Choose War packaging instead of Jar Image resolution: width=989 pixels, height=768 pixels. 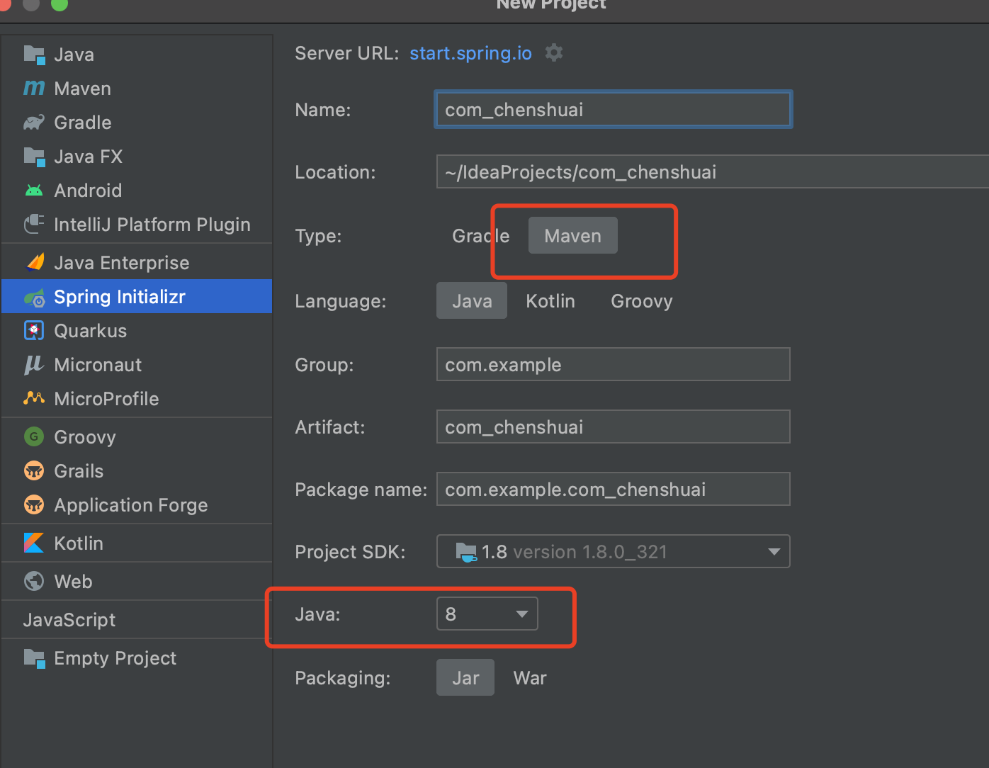529,677
